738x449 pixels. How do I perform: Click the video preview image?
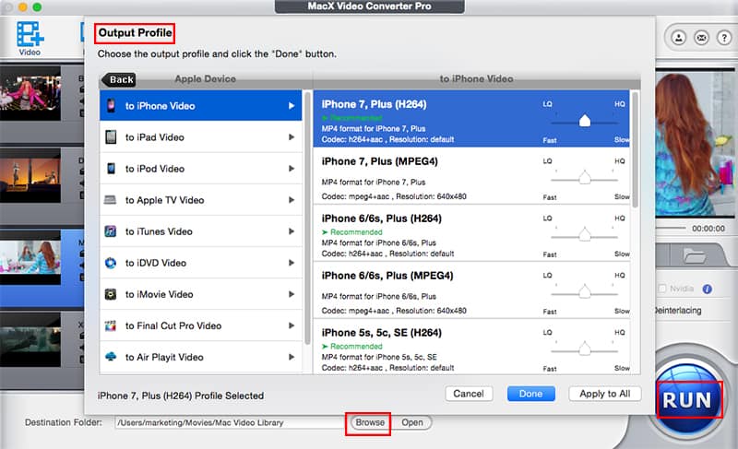tap(695, 144)
